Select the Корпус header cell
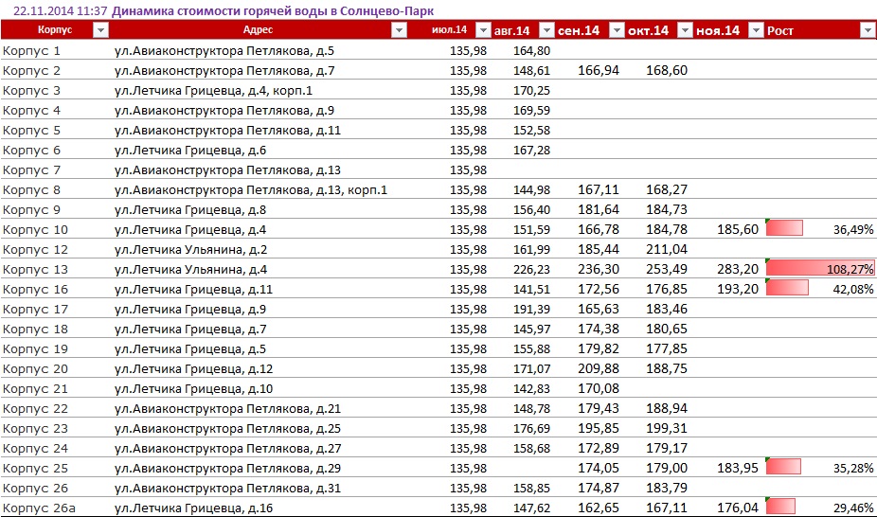The width and height of the screenshot is (877, 517). 55,29
